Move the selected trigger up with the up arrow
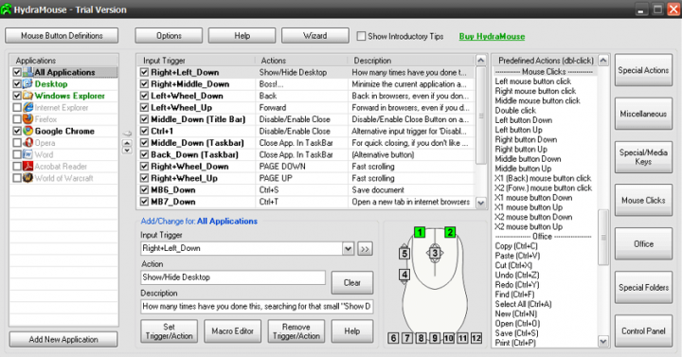 click(x=127, y=143)
